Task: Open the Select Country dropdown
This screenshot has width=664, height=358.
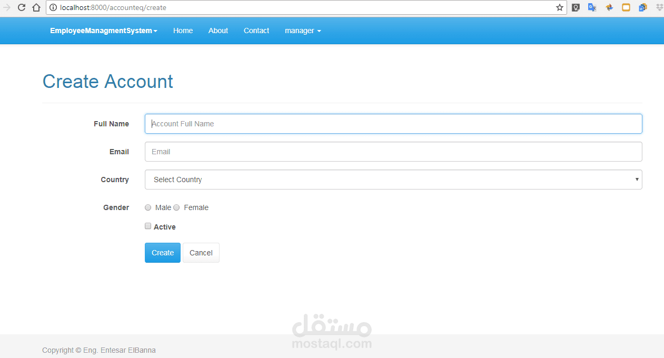Action: (393, 180)
